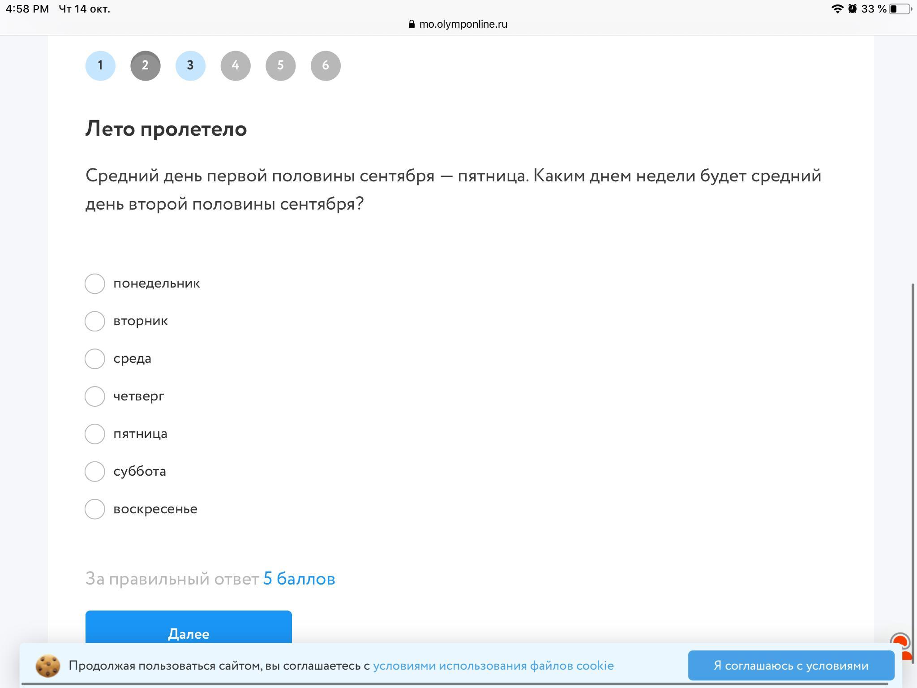Jump to question 4 circle
The image size is (917, 688).
(x=236, y=66)
